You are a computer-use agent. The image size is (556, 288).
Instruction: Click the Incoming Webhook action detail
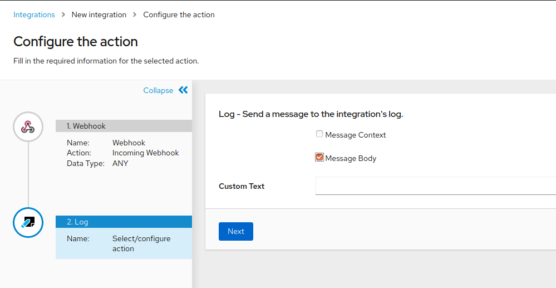click(145, 153)
